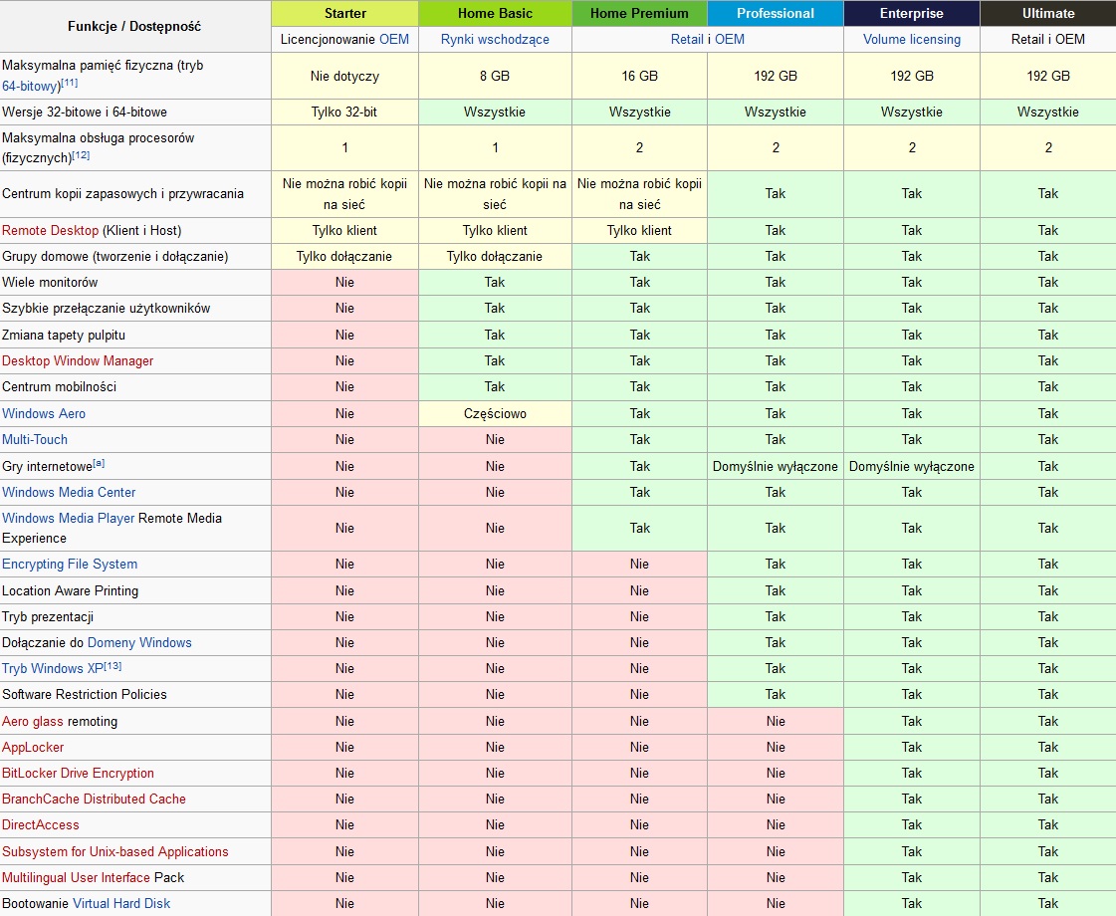Click the 16 GB cell
The width and height of the screenshot is (1116, 916).
(639, 76)
